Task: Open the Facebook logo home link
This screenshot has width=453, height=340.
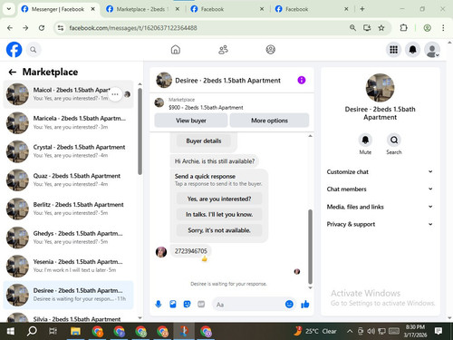Action: click(x=14, y=50)
